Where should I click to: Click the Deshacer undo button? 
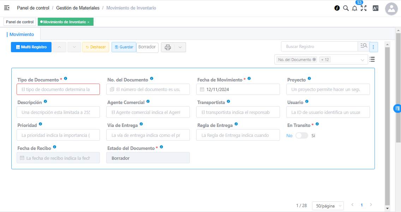point(95,47)
